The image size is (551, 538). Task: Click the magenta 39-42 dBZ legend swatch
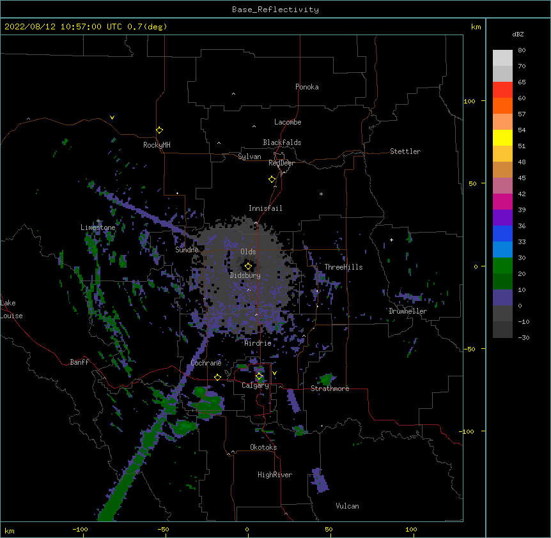click(x=502, y=201)
